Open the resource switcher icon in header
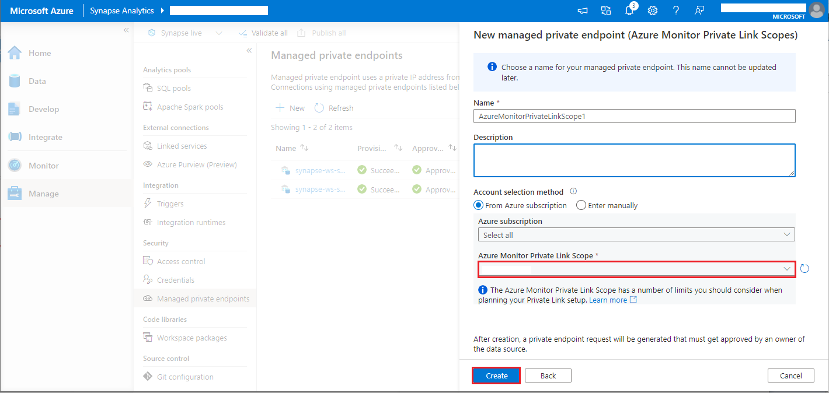The width and height of the screenshot is (829, 393). [x=605, y=10]
